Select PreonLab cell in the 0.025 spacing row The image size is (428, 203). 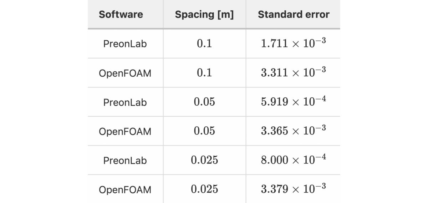125,161
